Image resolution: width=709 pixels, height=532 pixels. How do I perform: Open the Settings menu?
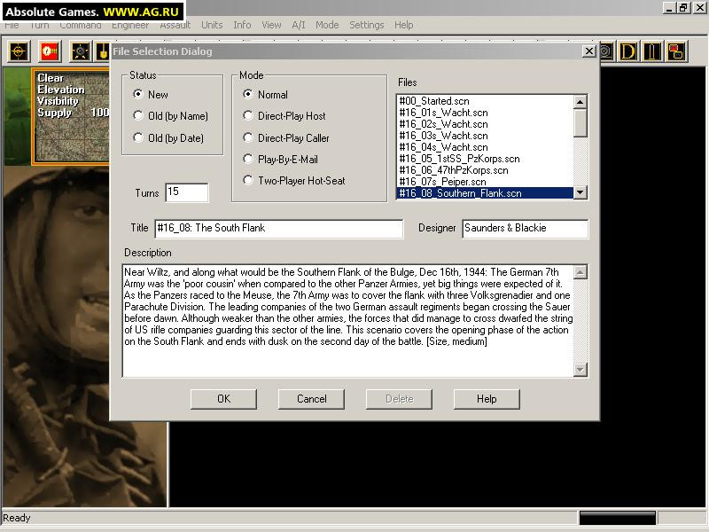(x=366, y=25)
